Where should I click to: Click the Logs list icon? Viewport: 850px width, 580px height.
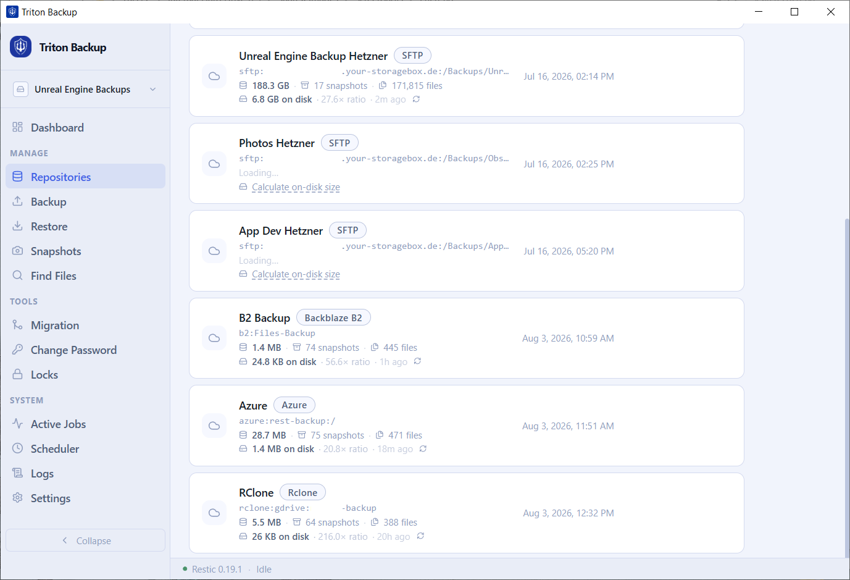pyautogui.click(x=18, y=473)
